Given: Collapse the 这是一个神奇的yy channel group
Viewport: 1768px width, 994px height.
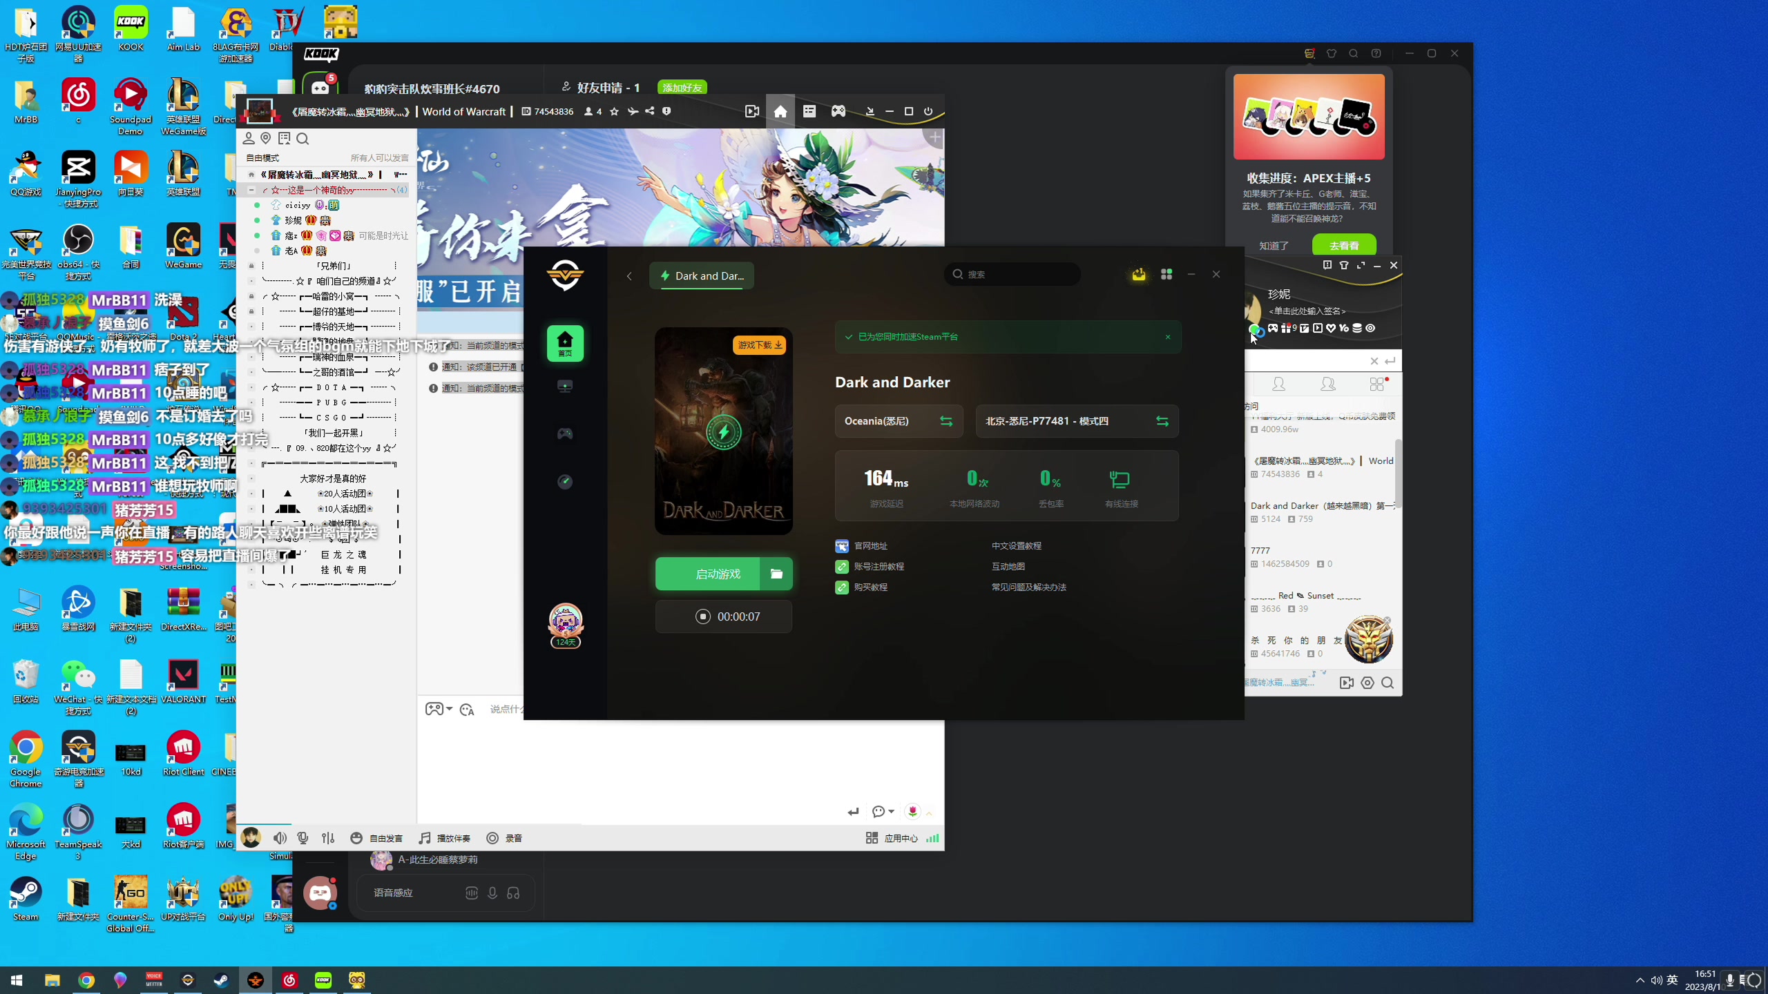Looking at the screenshot, I should pos(251,190).
